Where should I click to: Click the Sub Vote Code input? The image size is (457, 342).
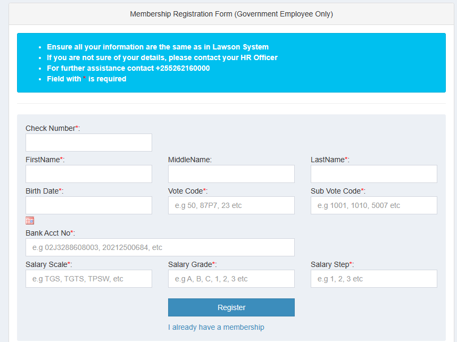(x=374, y=205)
